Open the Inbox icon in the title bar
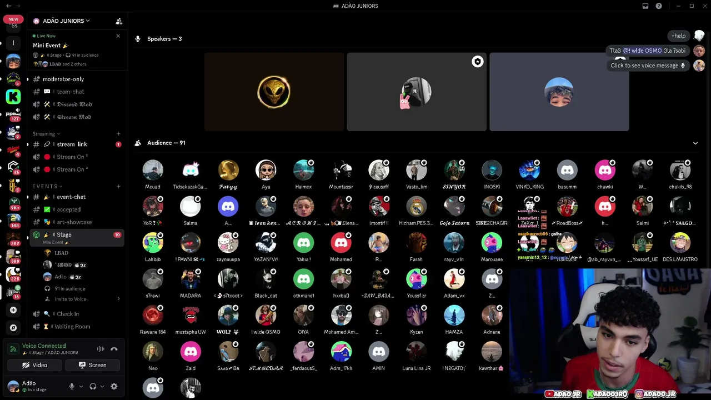The image size is (711, 400). [x=645, y=6]
